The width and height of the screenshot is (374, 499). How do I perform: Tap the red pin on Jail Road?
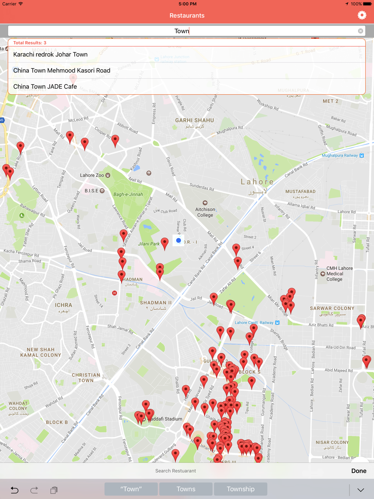(214, 299)
